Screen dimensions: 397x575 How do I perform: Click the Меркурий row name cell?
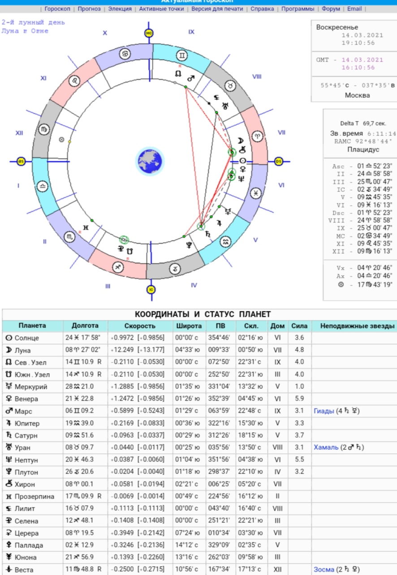click(x=32, y=386)
